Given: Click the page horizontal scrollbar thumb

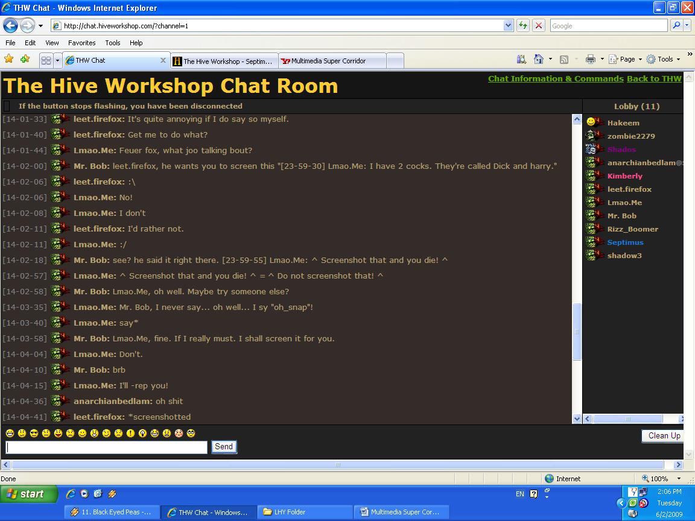Looking at the screenshot, I should click(338, 465).
